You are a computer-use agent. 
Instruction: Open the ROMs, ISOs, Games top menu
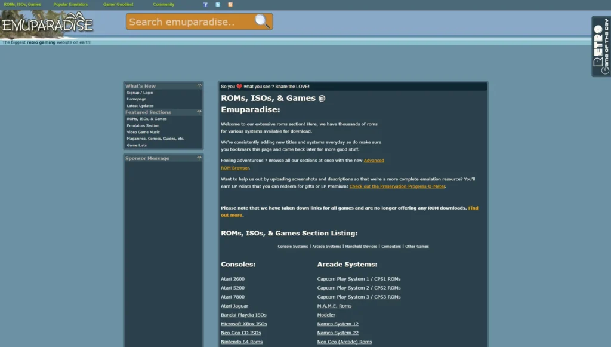pyautogui.click(x=22, y=5)
